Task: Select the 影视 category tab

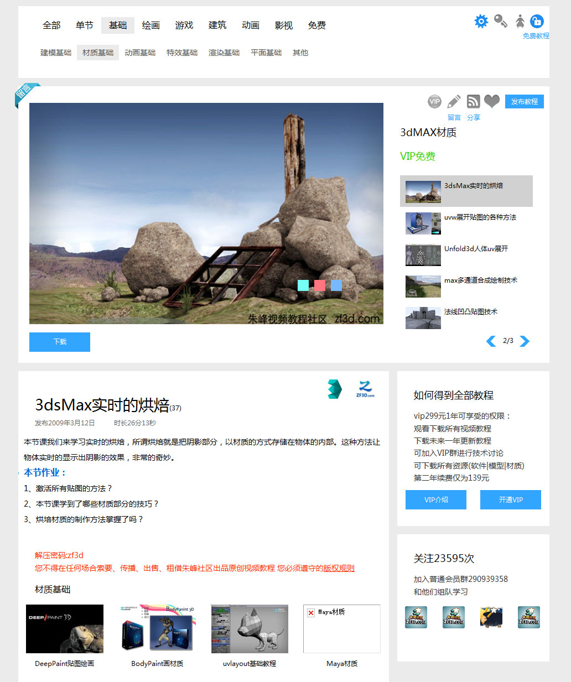Action: 284,25
